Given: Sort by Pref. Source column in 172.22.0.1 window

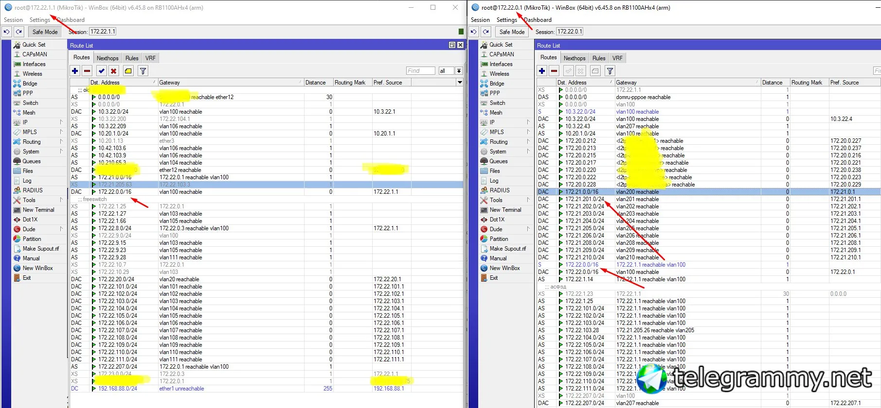Looking at the screenshot, I should 854,83.
